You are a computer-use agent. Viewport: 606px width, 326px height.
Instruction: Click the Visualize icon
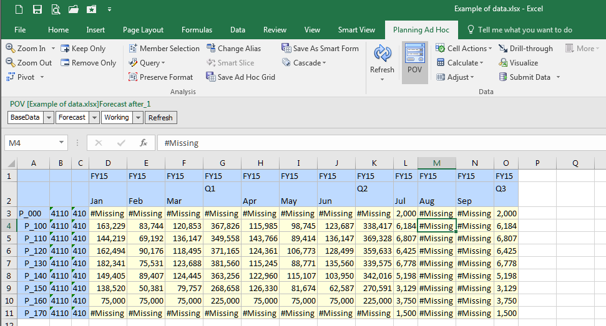tap(504, 63)
